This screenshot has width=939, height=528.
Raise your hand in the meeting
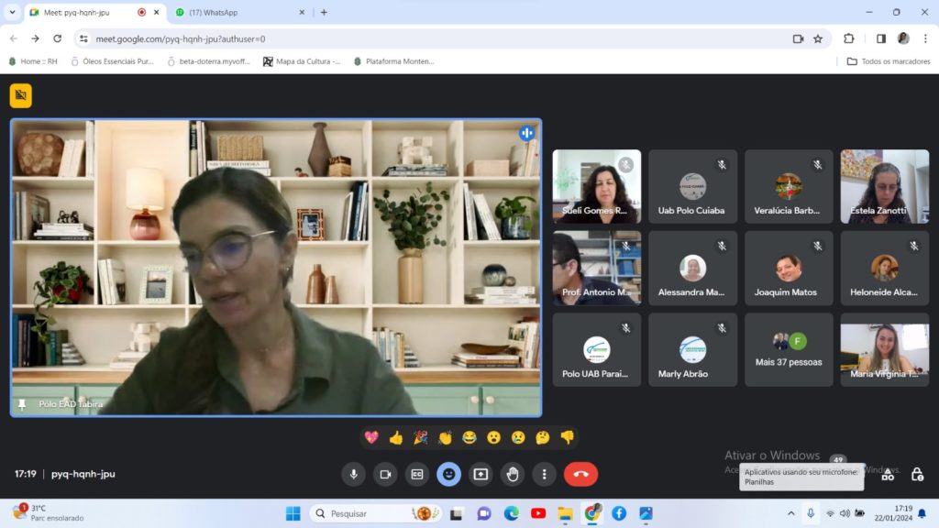point(513,474)
